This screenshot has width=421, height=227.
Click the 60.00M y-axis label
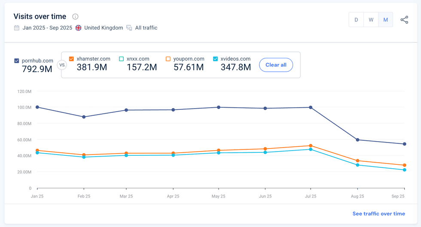tap(24, 140)
